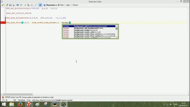Click the INS indicator in status bar
190x107 pixels.
[15, 100]
